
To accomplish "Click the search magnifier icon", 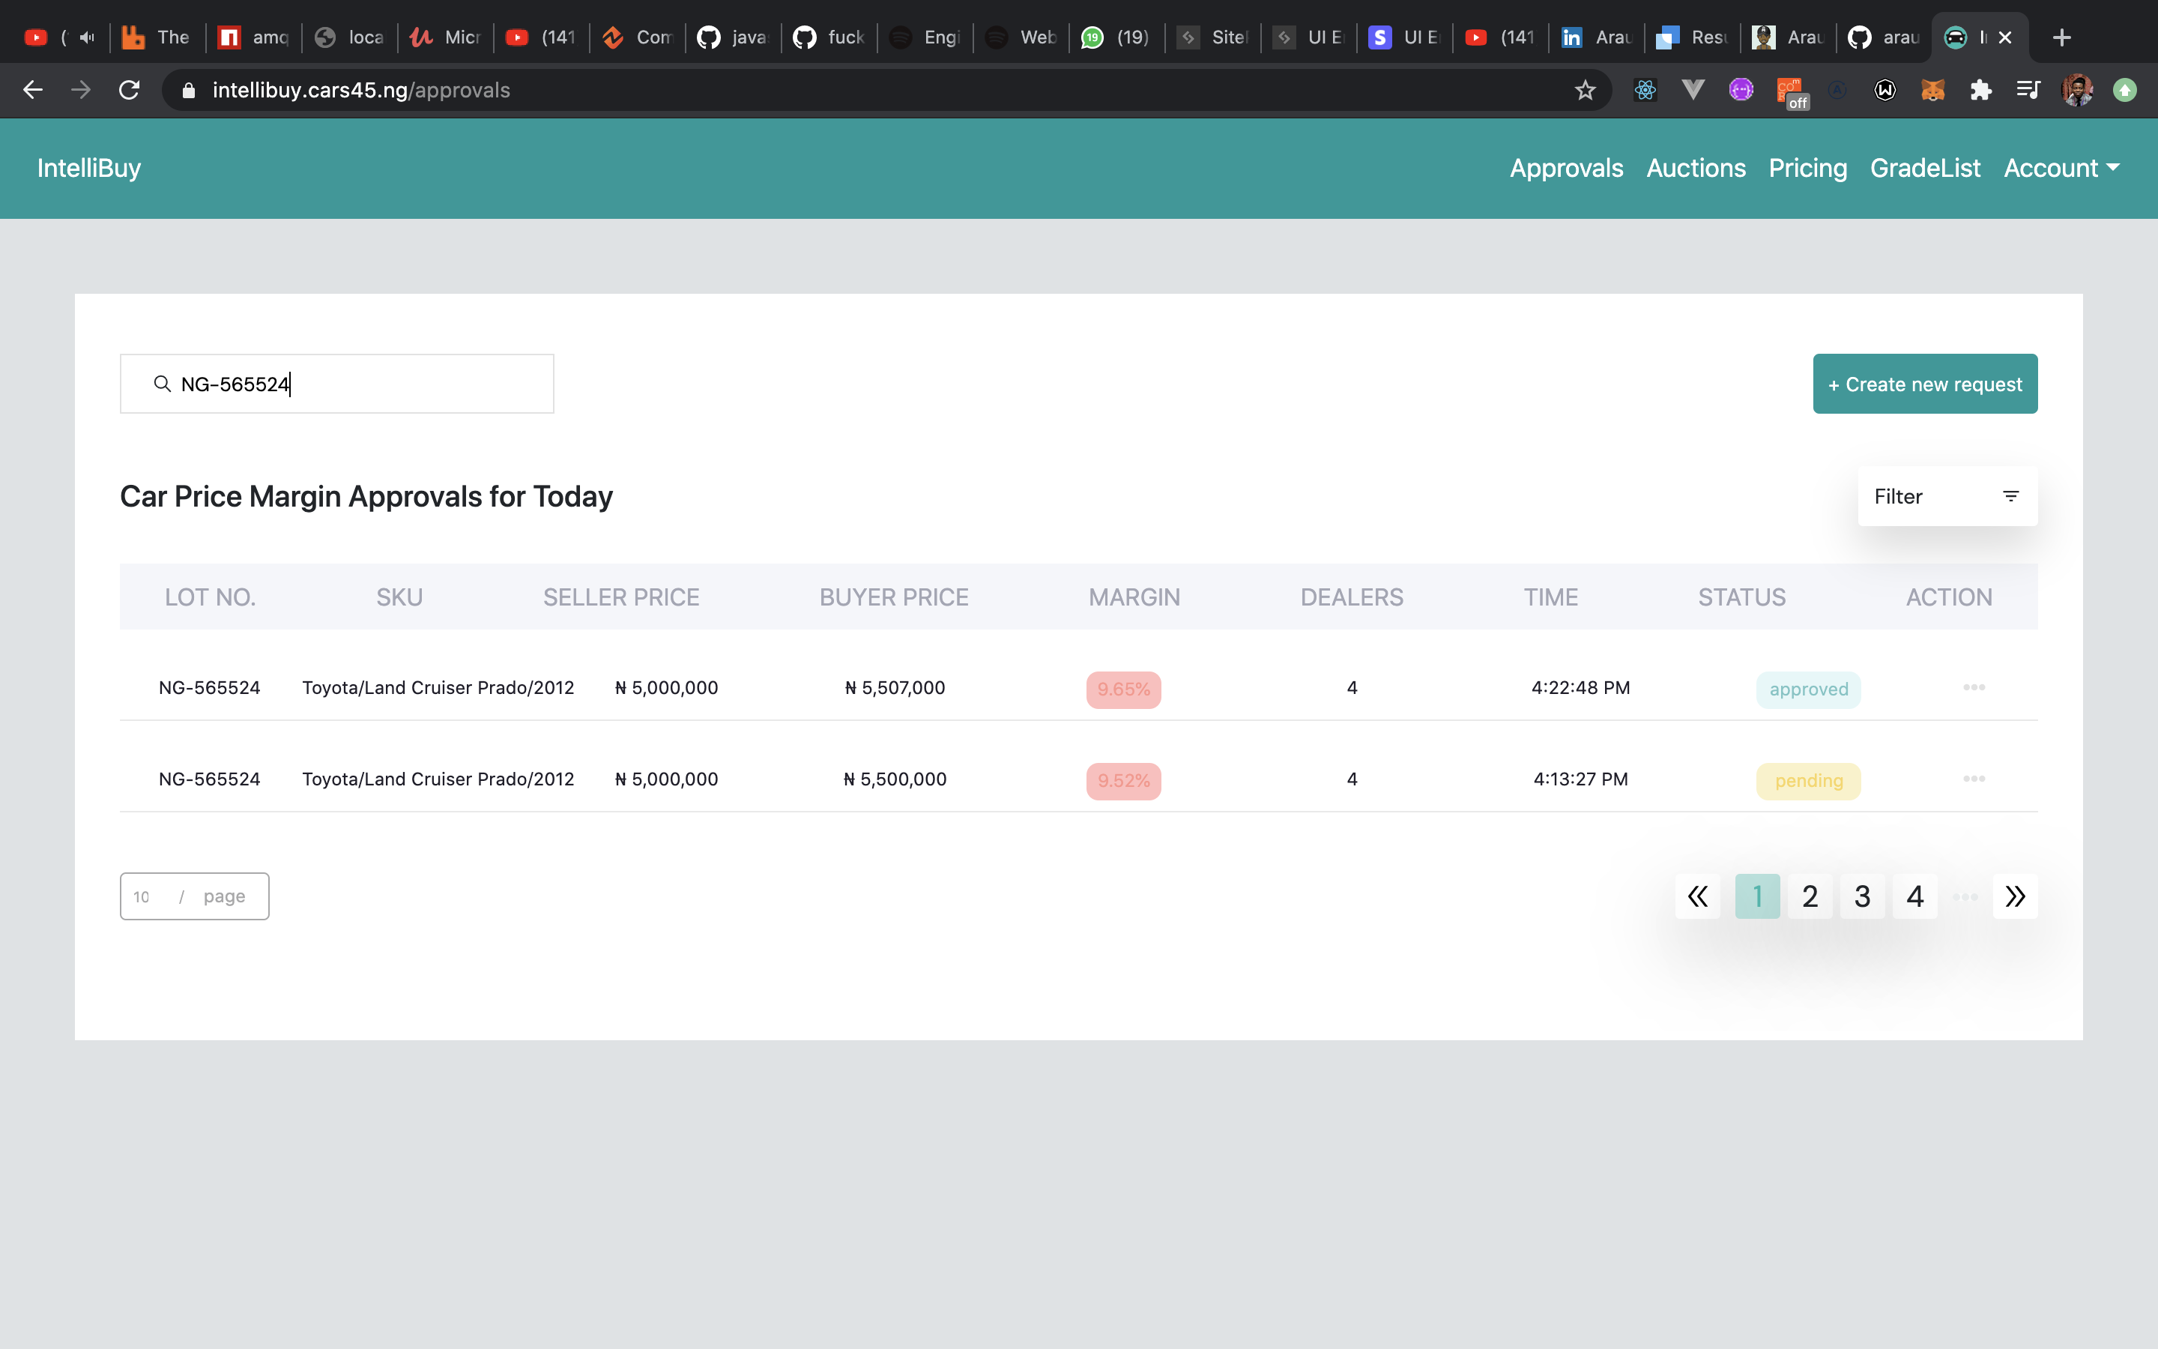I will tap(161, 384).
